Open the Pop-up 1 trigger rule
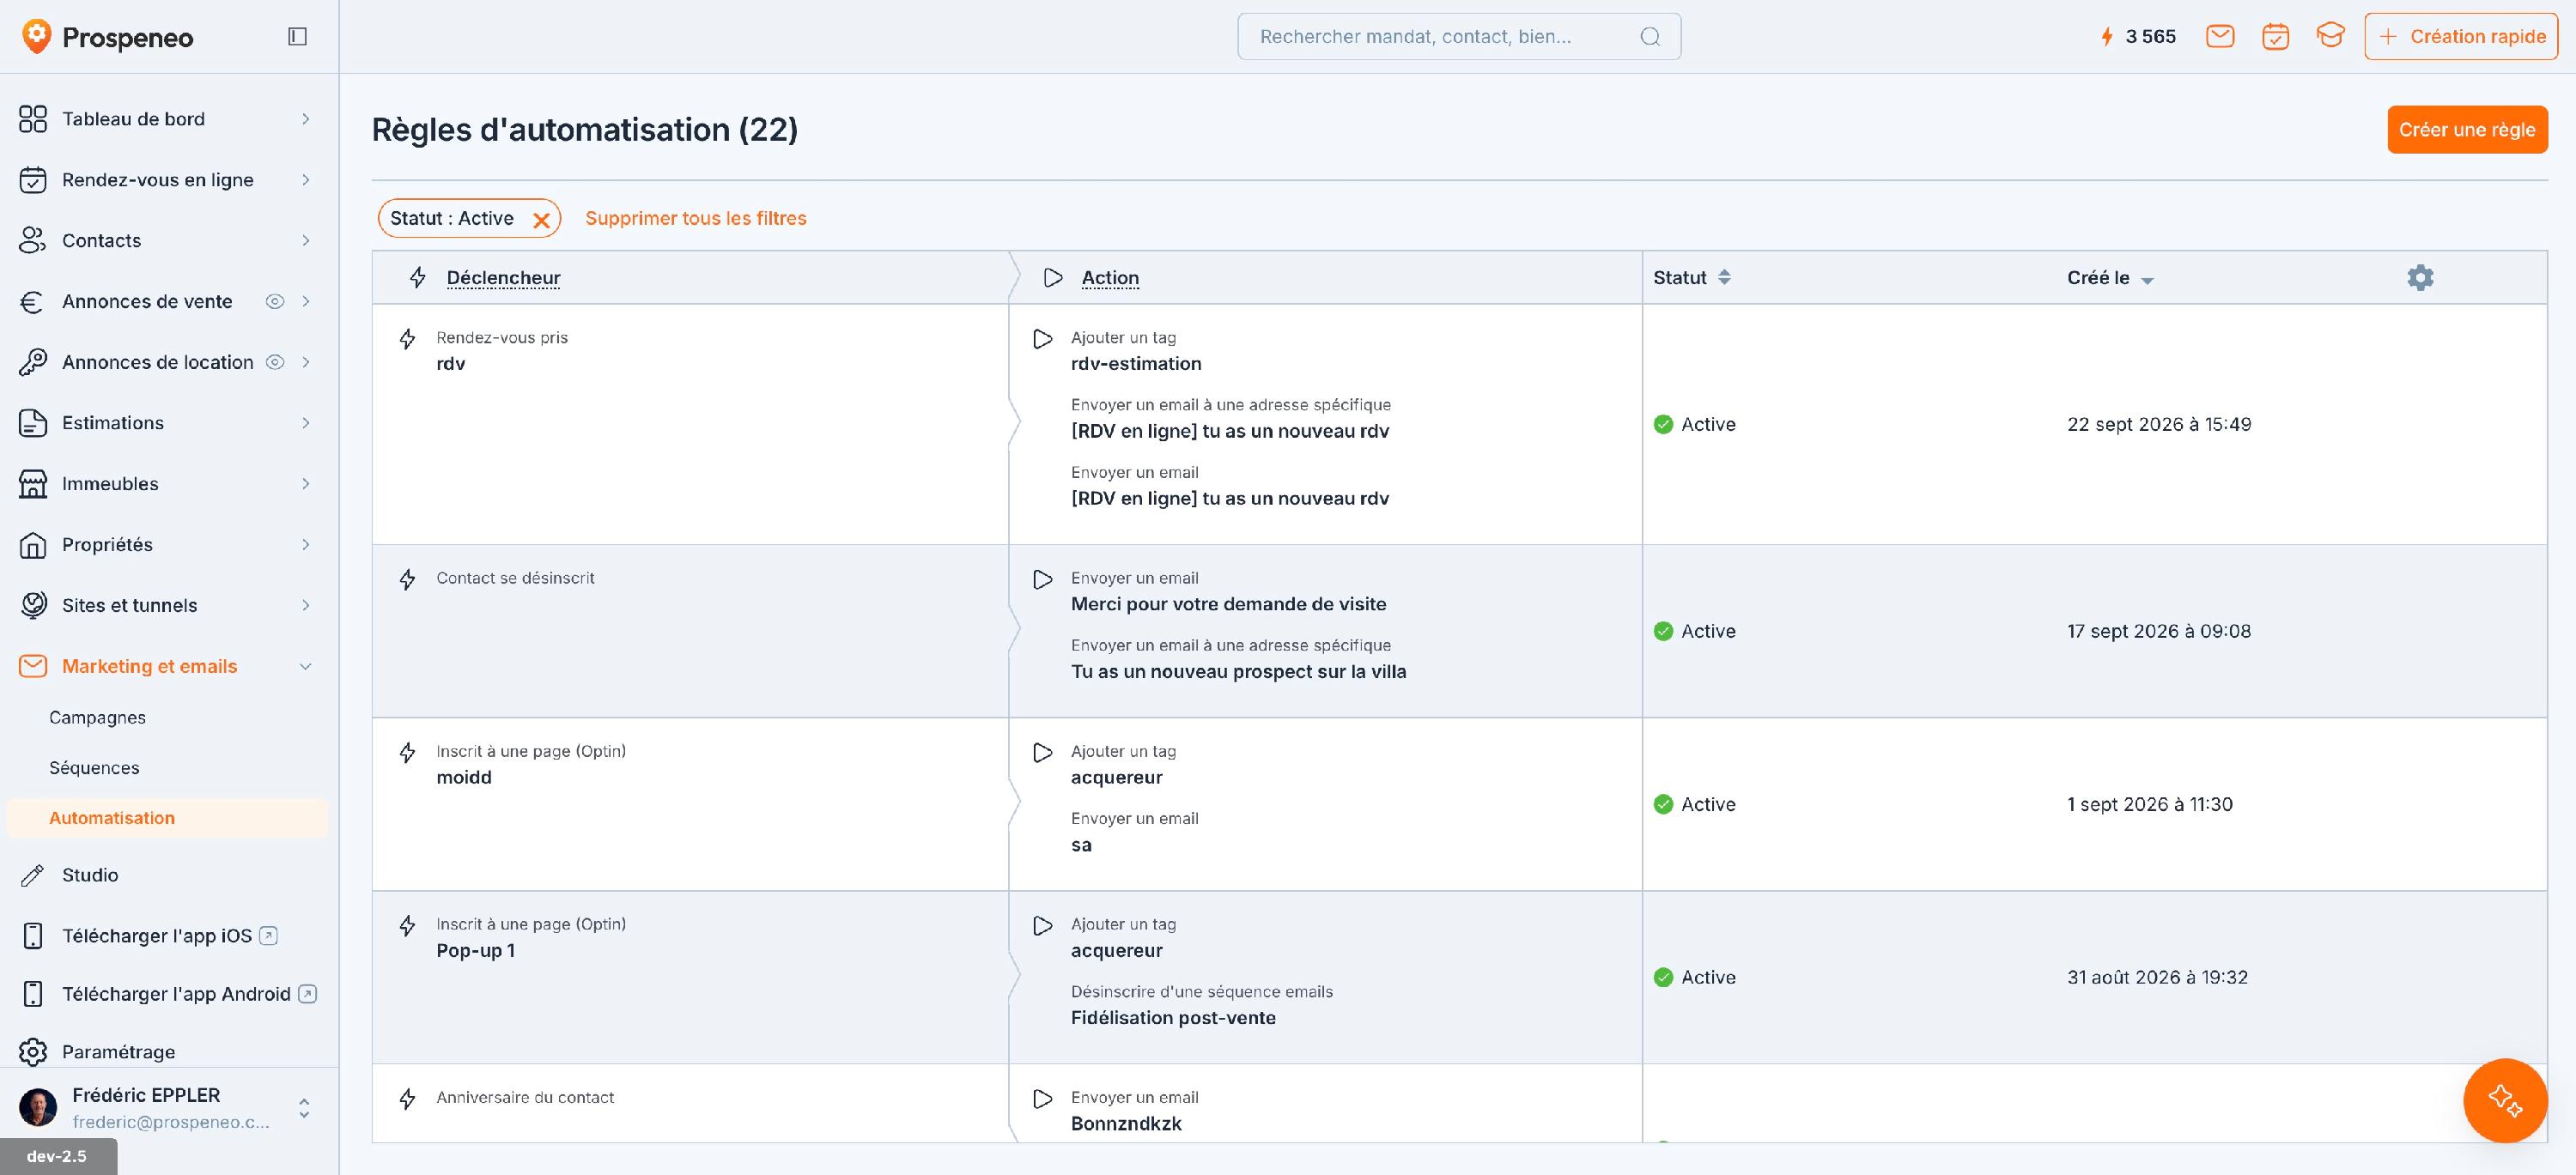Viewport: 2576px width, 1175px height. pyautogui.click(x=1459, y=978)
